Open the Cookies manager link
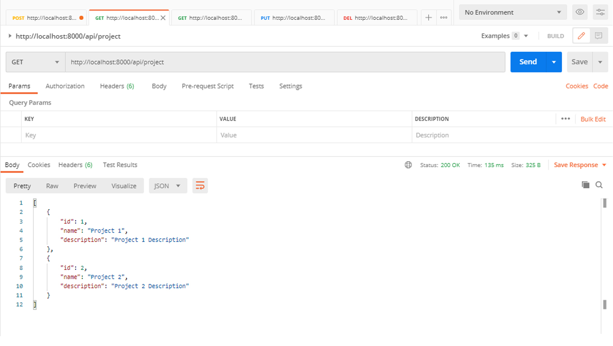This screenshot has width=613, height=346. tap(577, 86)
